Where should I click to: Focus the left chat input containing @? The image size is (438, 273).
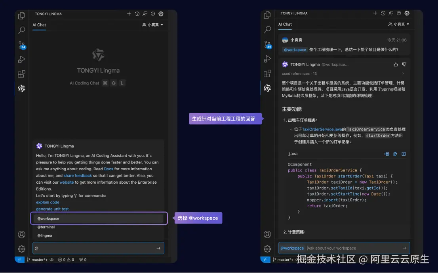pyautogui.click(x=98, y=248)
